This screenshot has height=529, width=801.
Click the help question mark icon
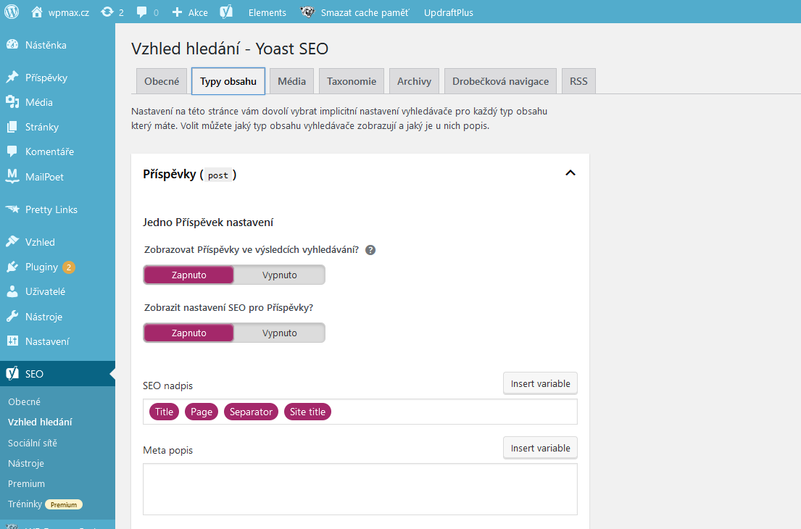[370, 250]
